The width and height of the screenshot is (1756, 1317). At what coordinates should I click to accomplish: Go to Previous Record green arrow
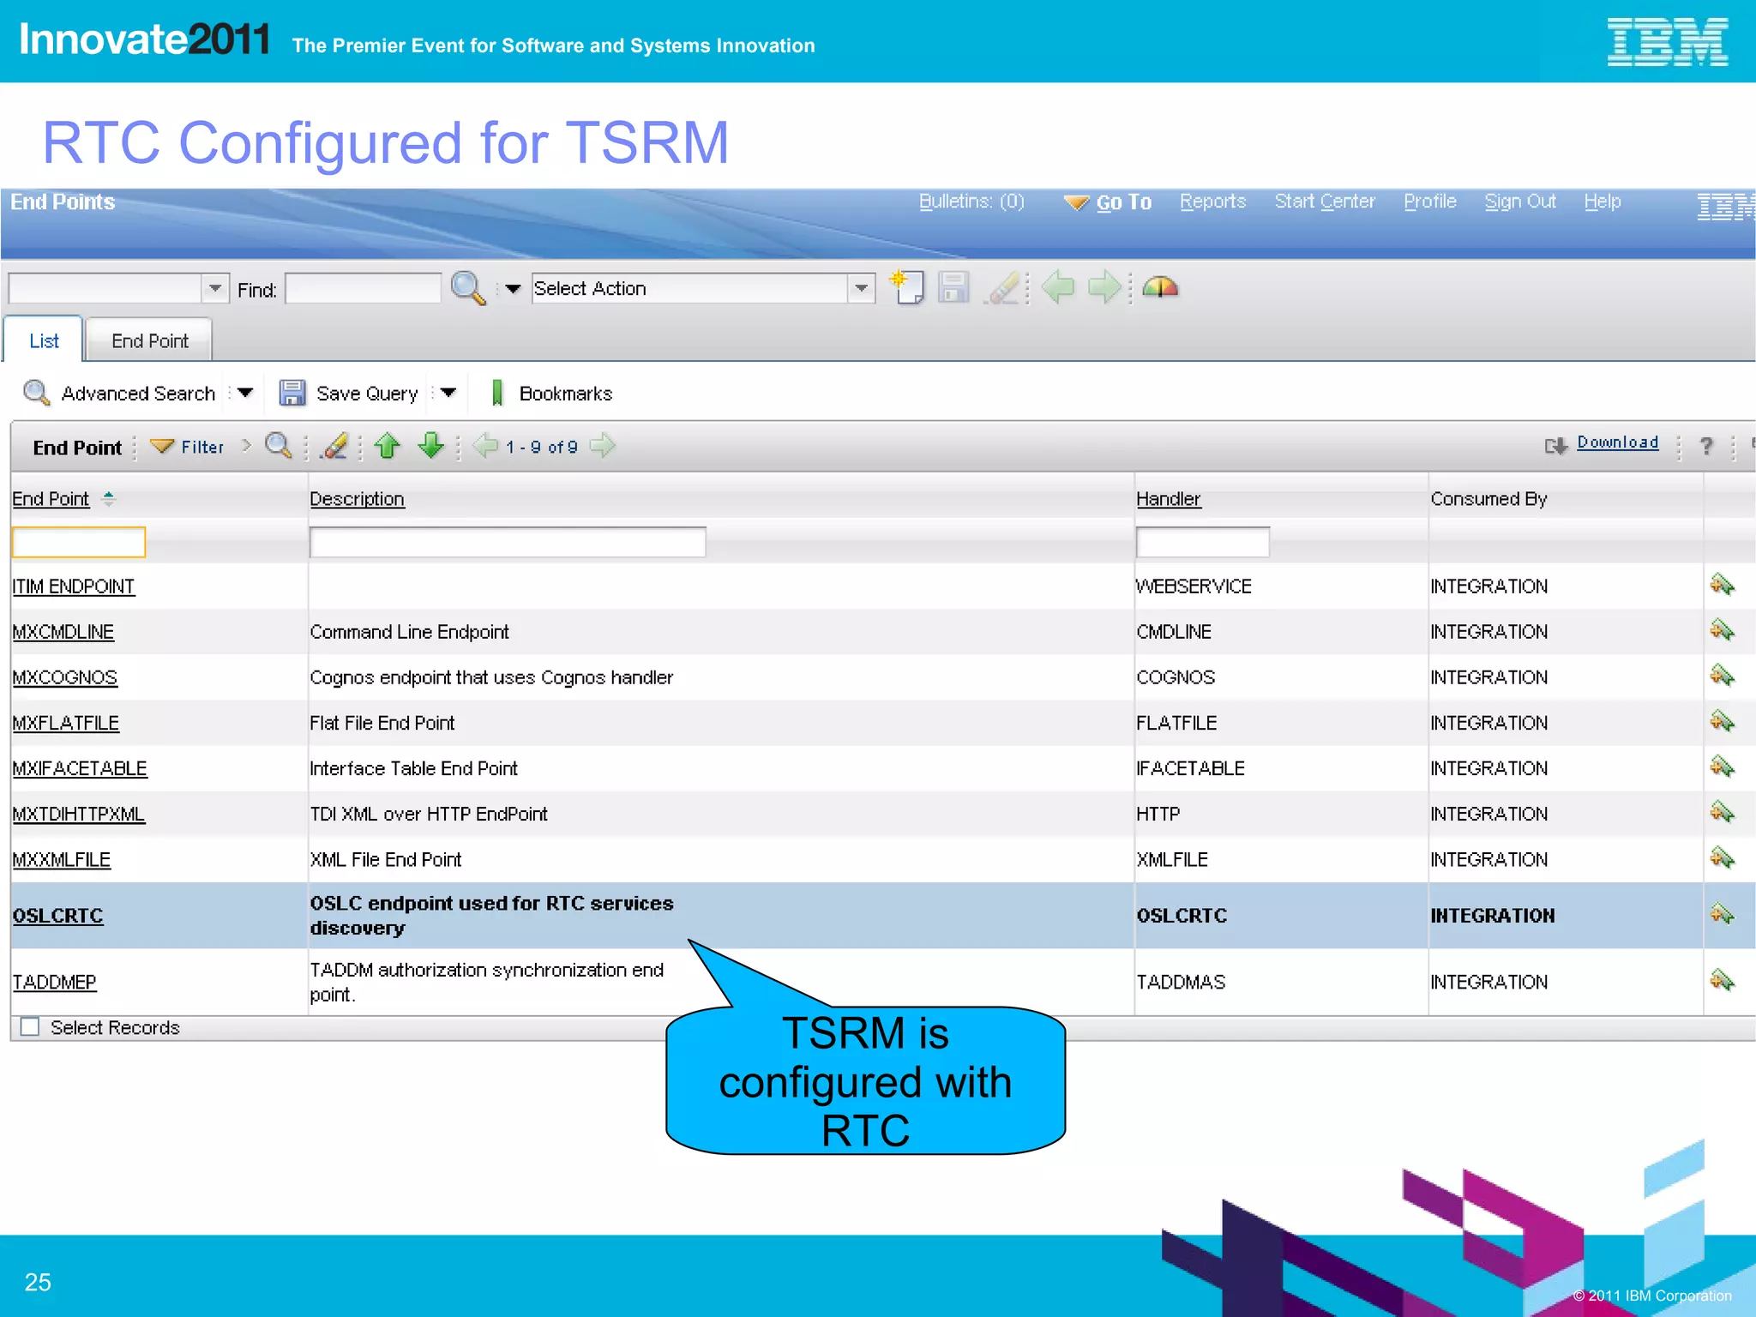point(1057,287)
